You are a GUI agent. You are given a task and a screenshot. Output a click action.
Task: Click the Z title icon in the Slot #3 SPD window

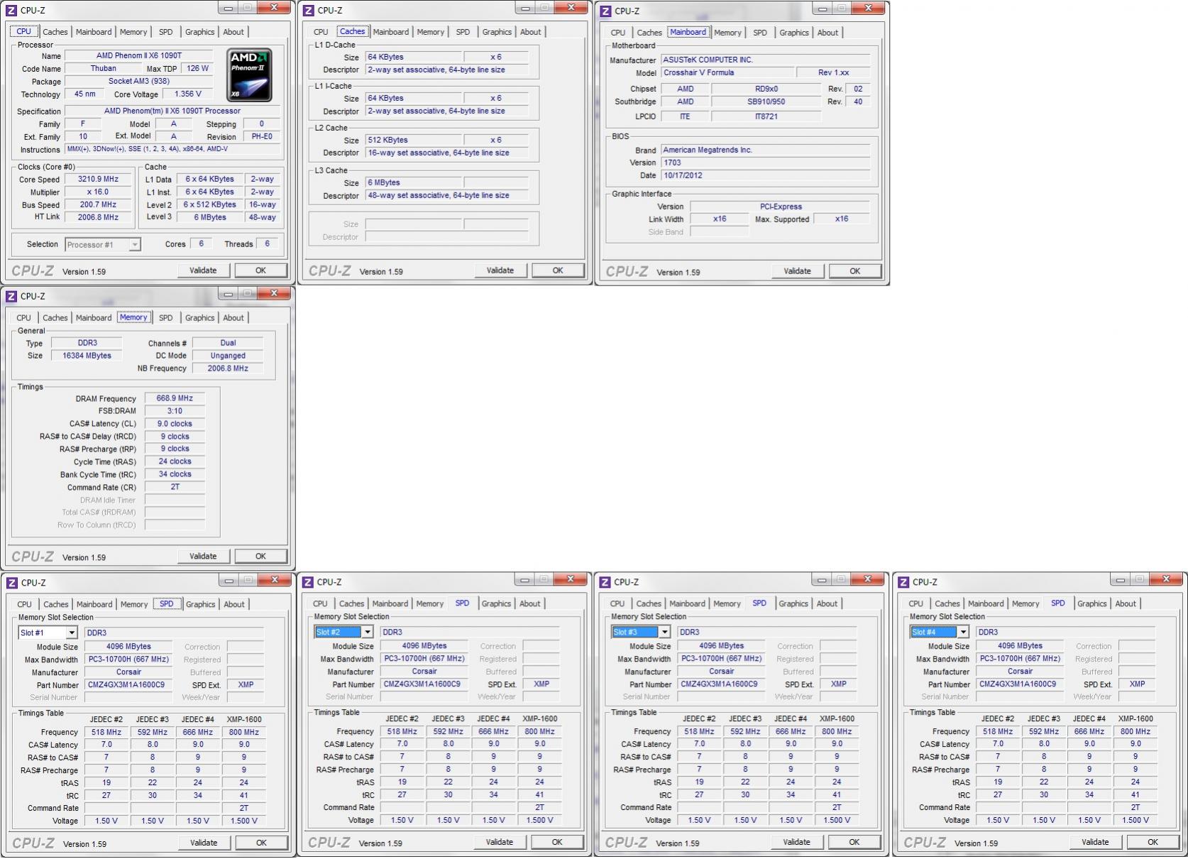click(605, 581)
